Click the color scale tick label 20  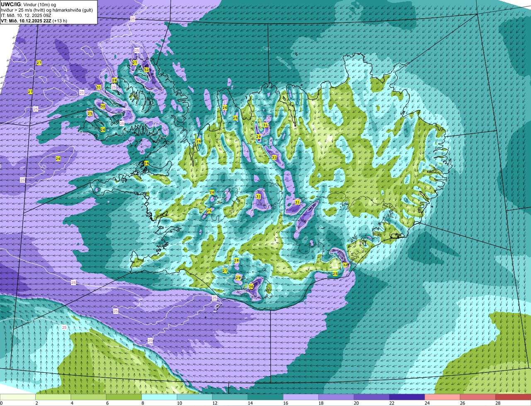(x=356, y=403)
